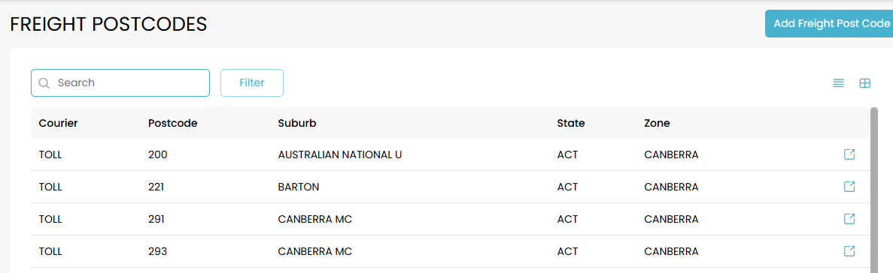Sort by the Zone column header
893x273 pixels.
(658, 123)
